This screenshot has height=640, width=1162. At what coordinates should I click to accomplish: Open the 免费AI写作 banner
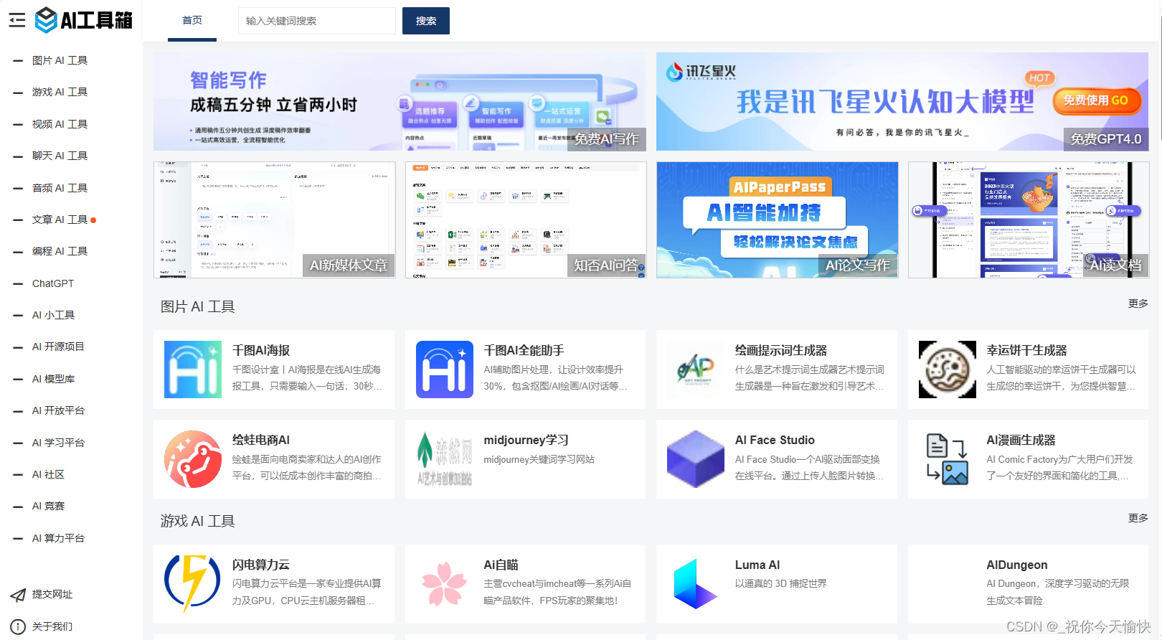(400, 102)
